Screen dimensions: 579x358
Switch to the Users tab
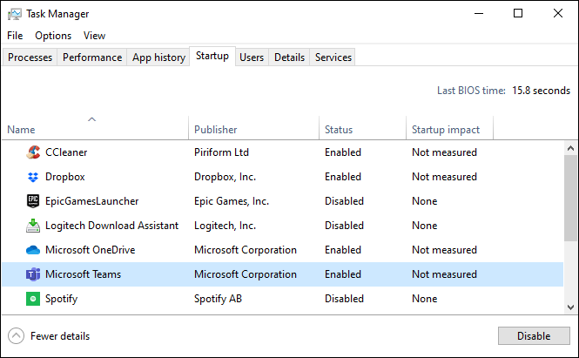[x=252, y=57]
